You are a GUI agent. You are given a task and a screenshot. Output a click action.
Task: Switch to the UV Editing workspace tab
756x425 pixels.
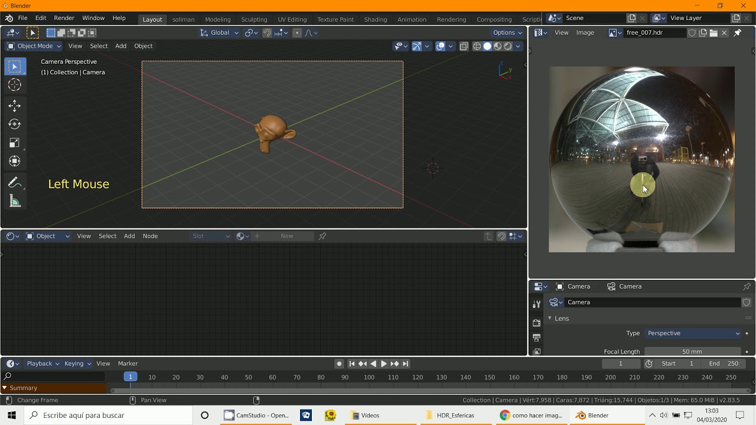point(292,19)
